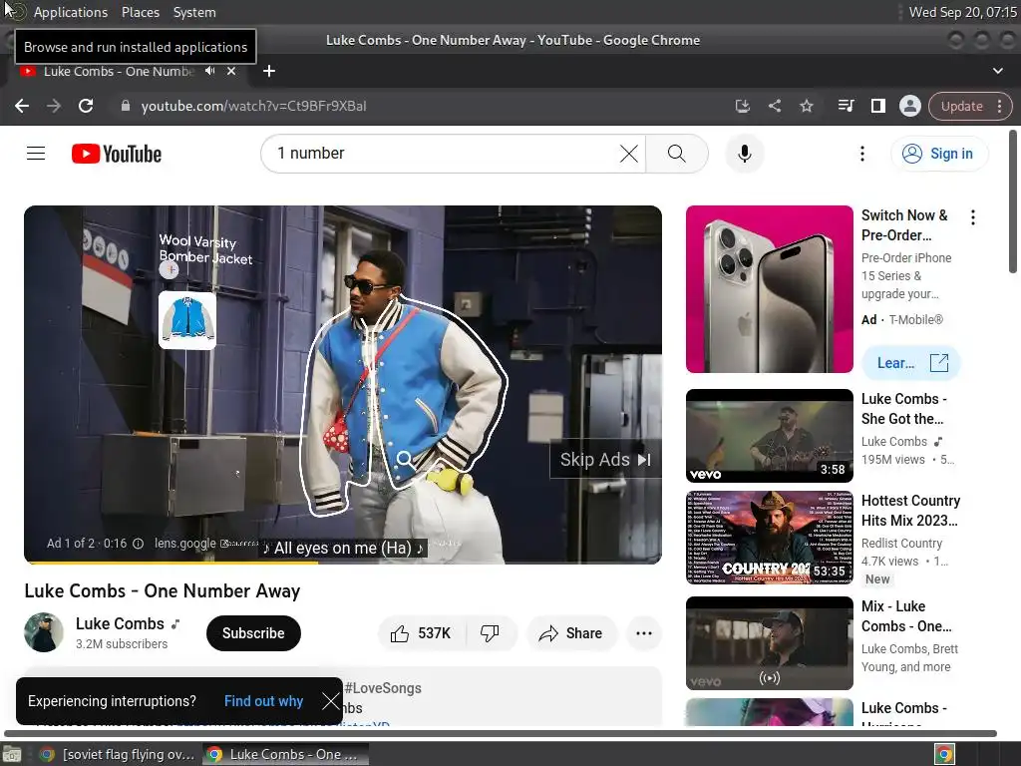This screenshot has height=766, width=1021.
Task: Expand the tab search dropdown arrow
Action: pyautogui.click(x=997, y=71)
